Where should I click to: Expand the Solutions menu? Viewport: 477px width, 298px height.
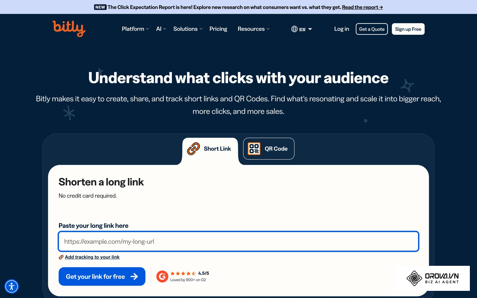(188, 29)
